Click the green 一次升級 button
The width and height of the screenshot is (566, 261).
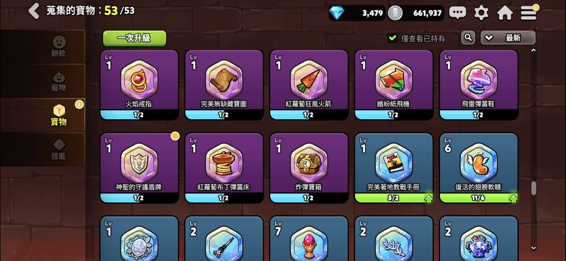click(134, 38)
